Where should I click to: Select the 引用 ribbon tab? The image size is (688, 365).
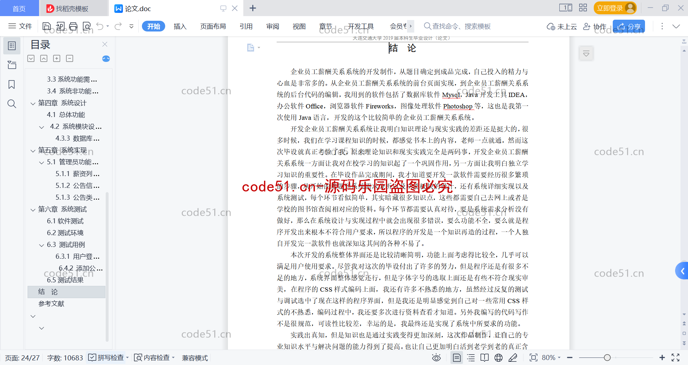246,26
